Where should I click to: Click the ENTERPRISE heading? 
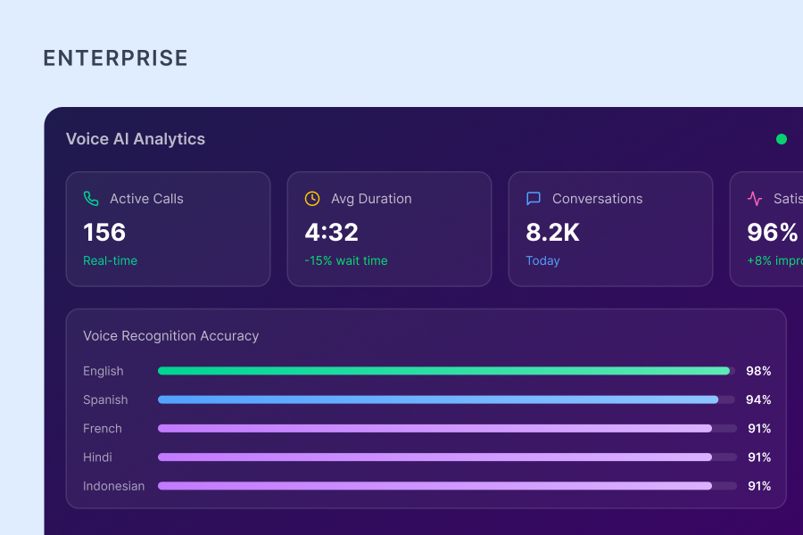[x=115, y=59]
